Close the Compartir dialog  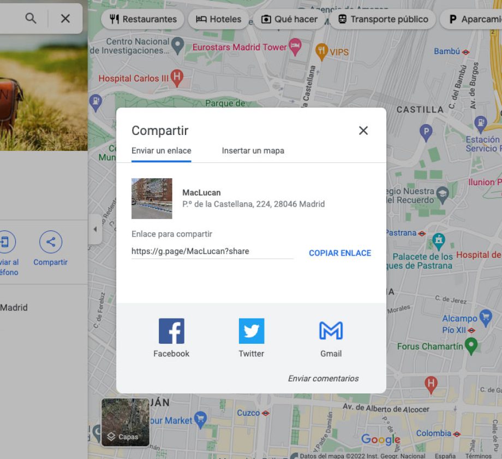tap(363, 131)
